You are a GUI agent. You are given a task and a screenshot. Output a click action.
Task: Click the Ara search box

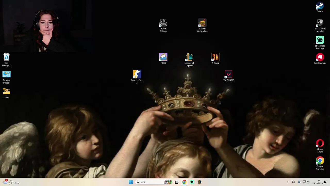tap(154, 182)
